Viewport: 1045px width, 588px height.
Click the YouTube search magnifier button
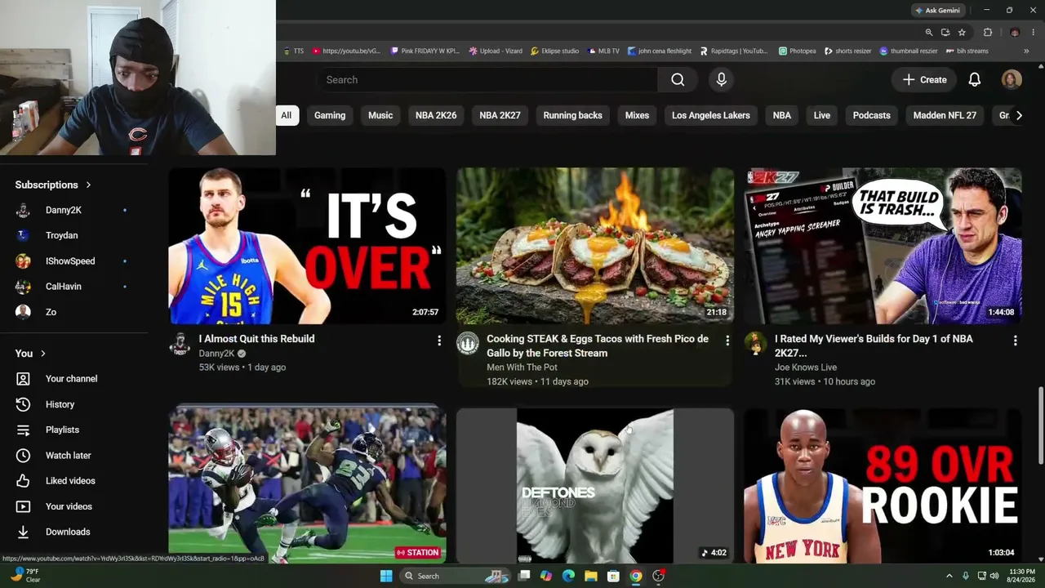[x=678, y=79]
